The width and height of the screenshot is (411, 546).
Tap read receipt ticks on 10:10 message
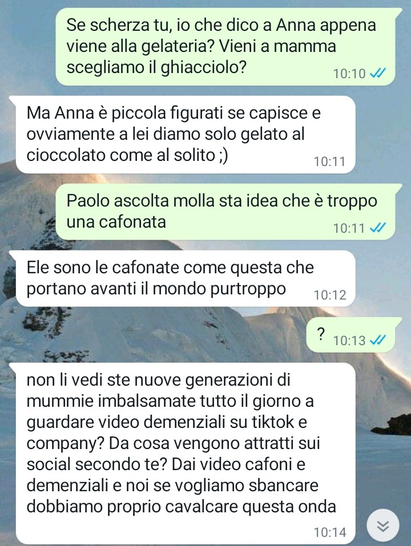(x=377, y=73)
